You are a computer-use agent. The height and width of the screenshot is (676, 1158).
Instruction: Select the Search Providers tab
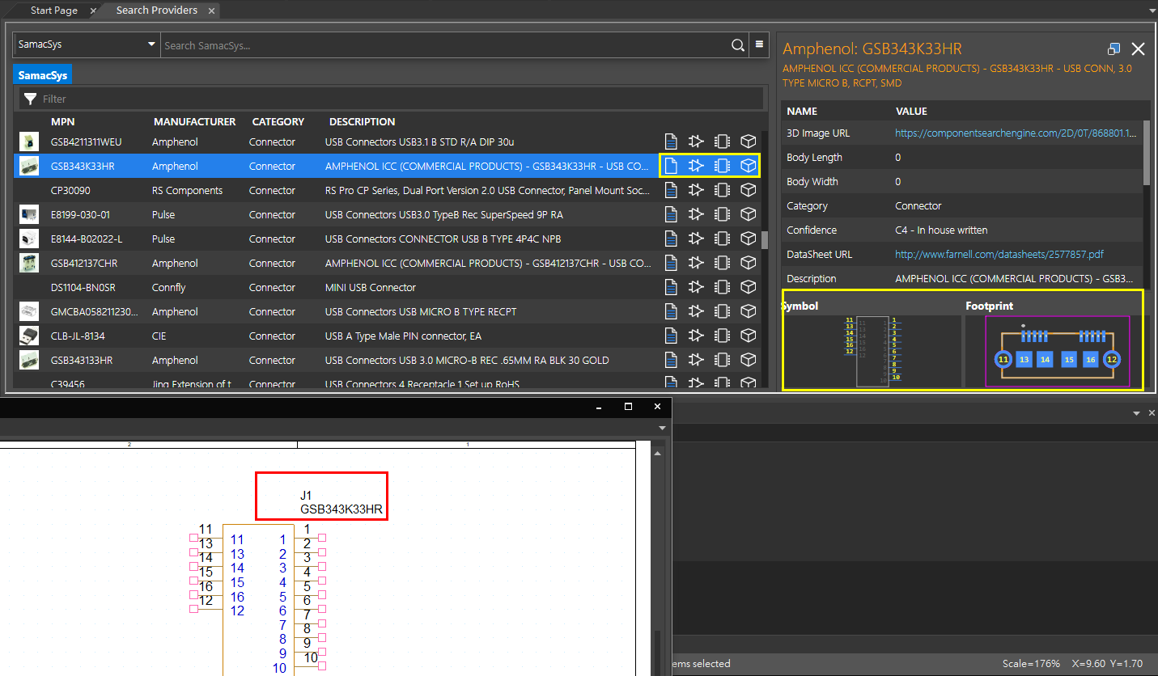(x=156, y=11)
